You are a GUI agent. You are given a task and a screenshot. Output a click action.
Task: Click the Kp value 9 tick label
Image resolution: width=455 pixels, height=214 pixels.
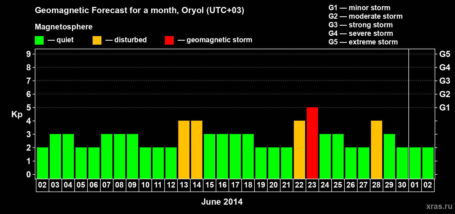pos(29,54)
